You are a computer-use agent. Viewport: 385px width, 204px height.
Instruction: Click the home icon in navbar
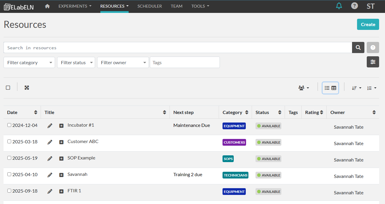pyautogui.click(x=47, y=6)
